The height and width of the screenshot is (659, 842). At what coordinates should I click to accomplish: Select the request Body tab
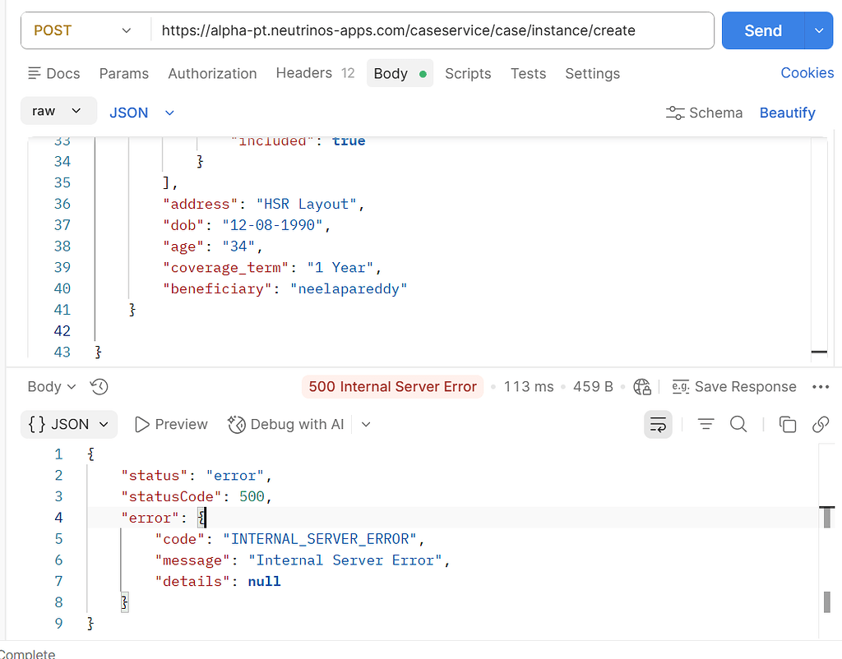400,73
